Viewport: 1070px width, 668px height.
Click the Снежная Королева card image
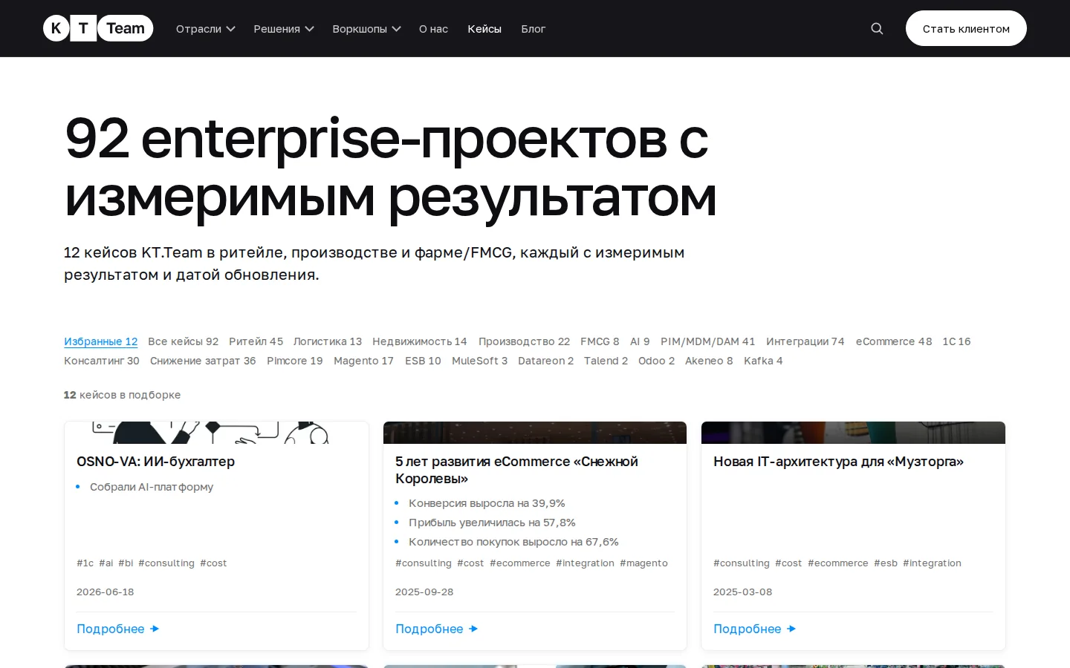pos(535,433)
